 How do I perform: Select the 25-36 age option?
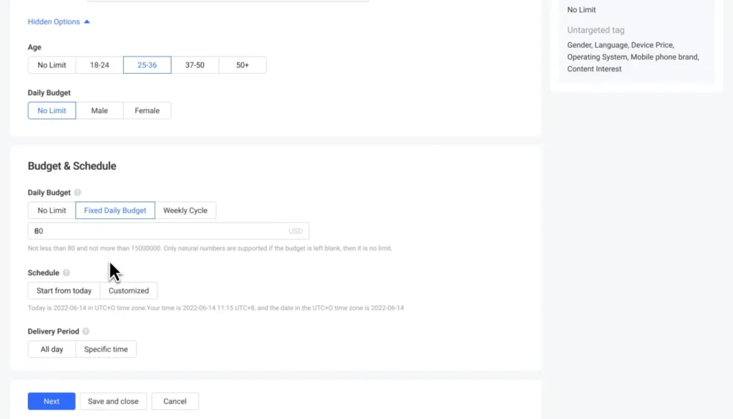tap(147, 65)
